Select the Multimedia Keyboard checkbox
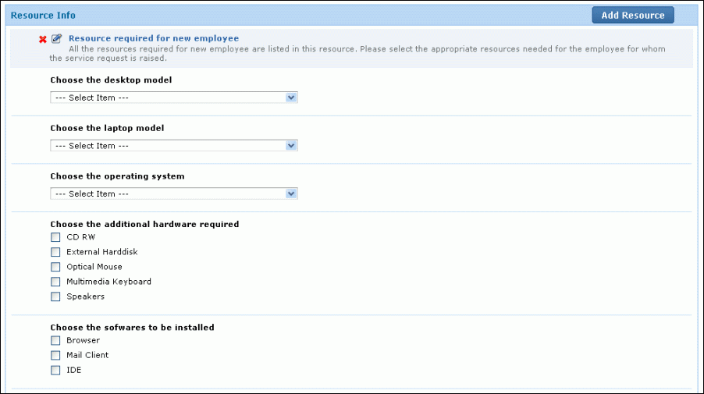704x394 pixels. 55,282
